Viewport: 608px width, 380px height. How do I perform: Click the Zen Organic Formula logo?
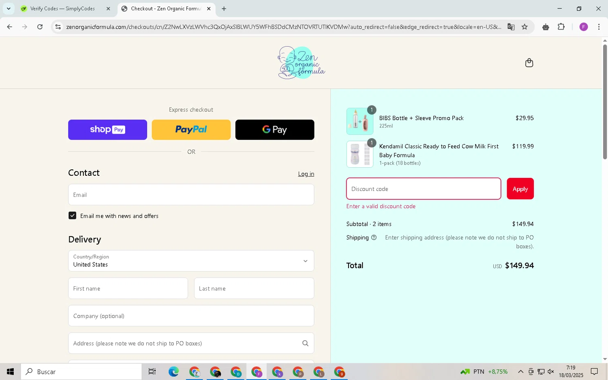coord(301,62)
